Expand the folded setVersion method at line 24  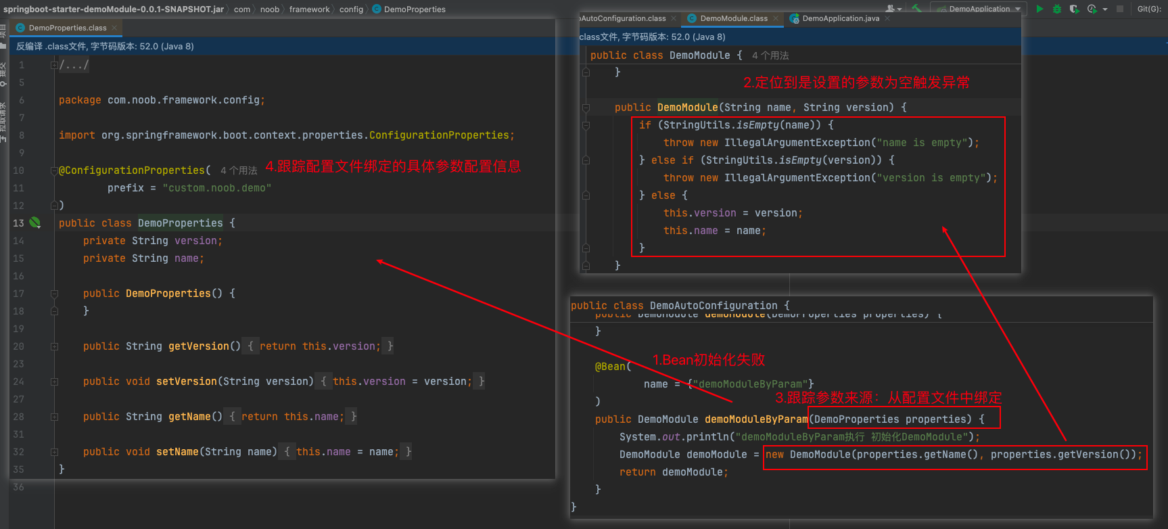[x=54, y=382]
